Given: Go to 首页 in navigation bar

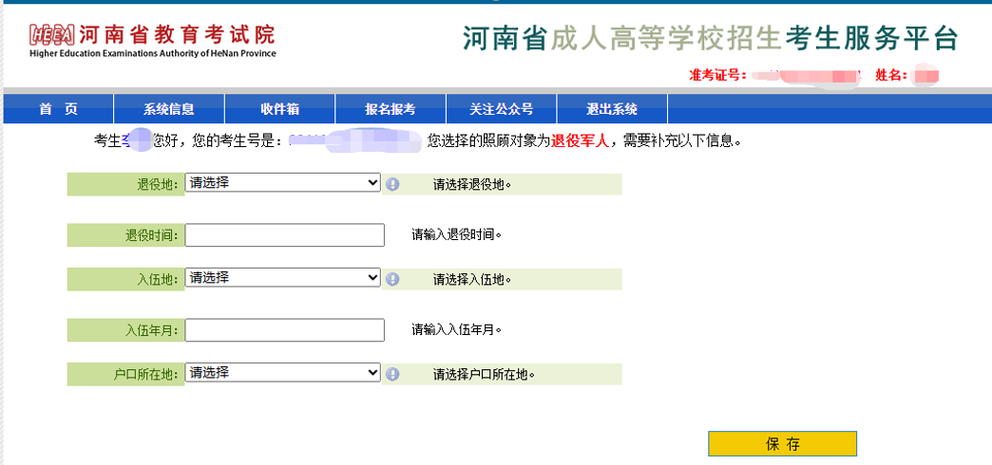Looking at the screenshot, I should [x=59, y=109].
